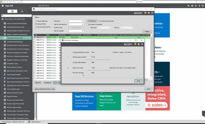Click the Preferred Supplier column header

pyautogui.click(x=77, y=35)
